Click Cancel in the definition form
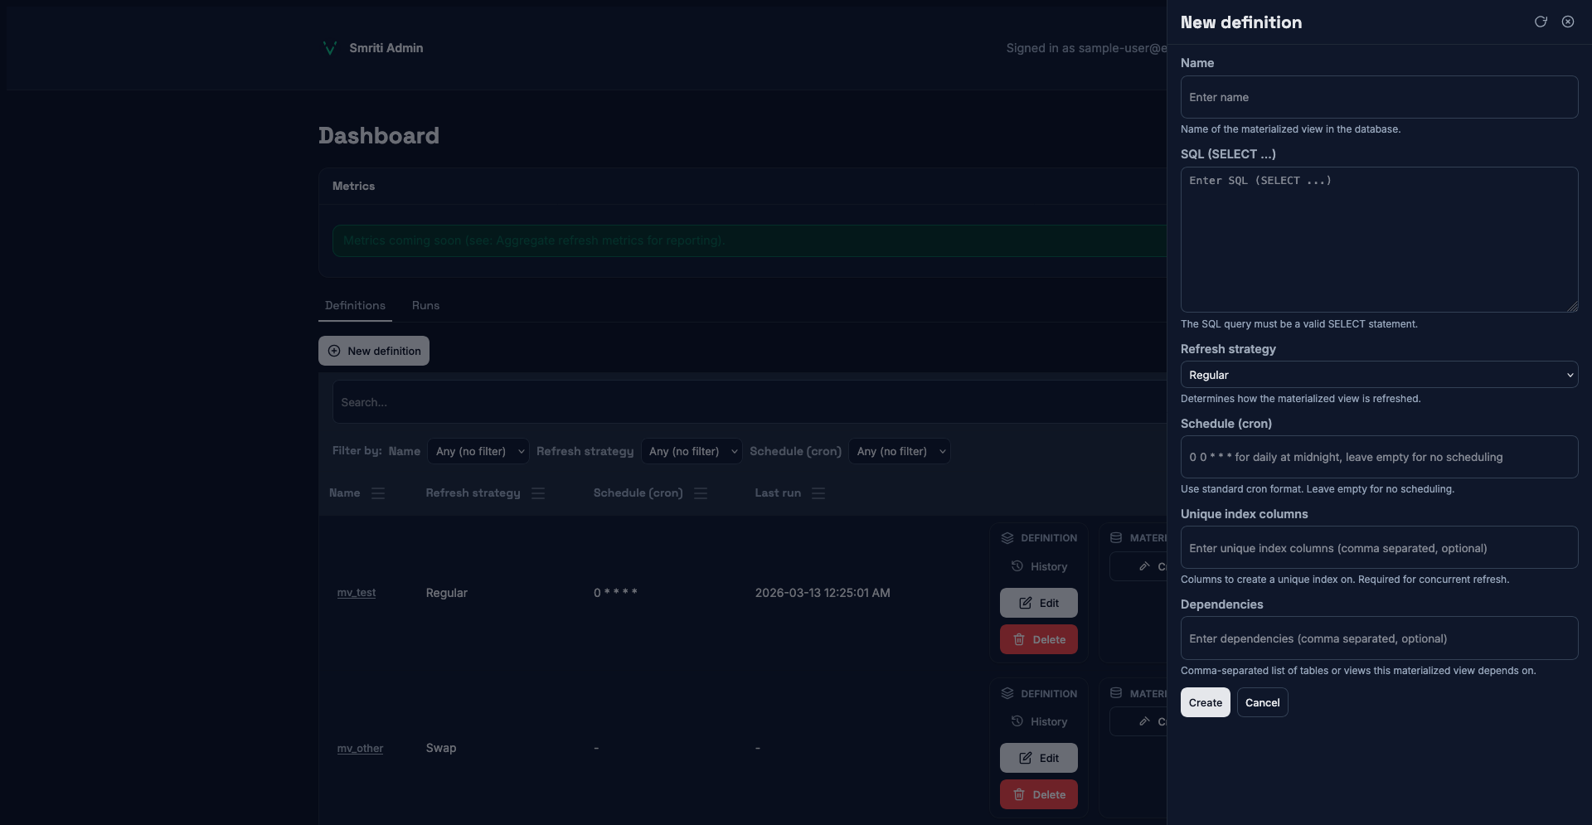This screenshot has width=1592, height=825. click(x=1261, y=702)
